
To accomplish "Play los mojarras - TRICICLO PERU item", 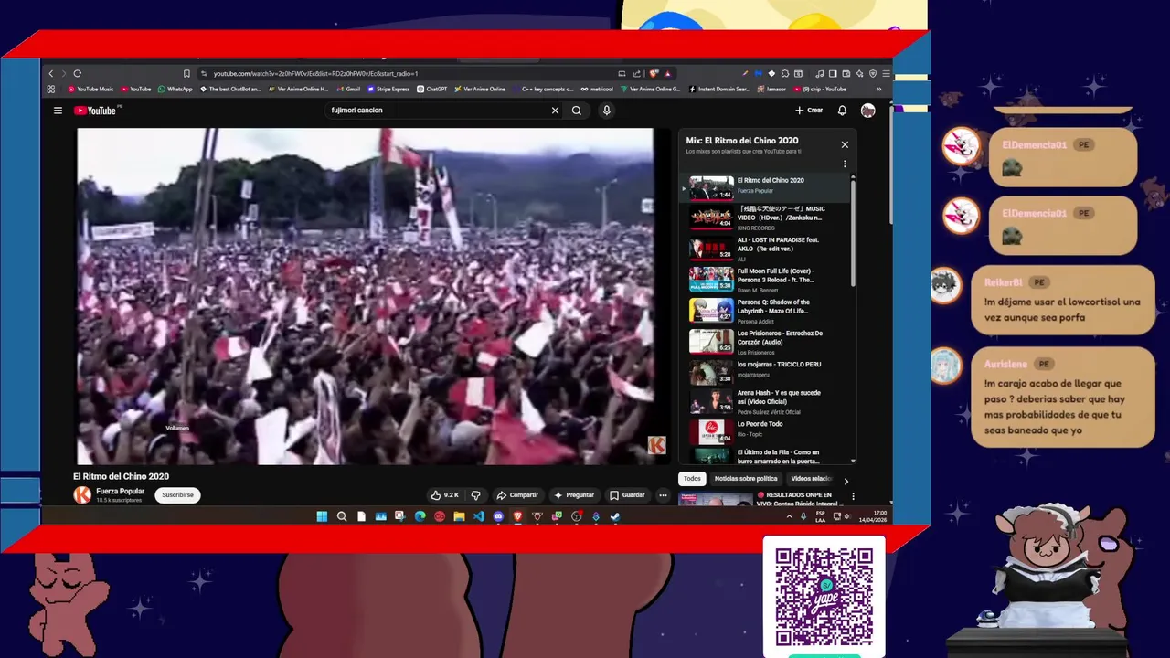I will pyautogui.click(x=766, y=371).
